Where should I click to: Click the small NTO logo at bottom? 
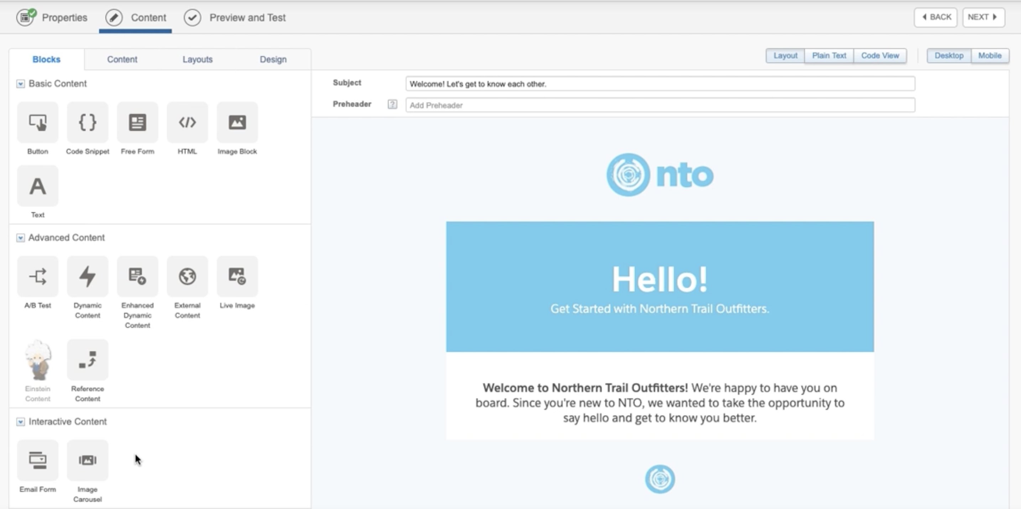(x=660, y=479)
